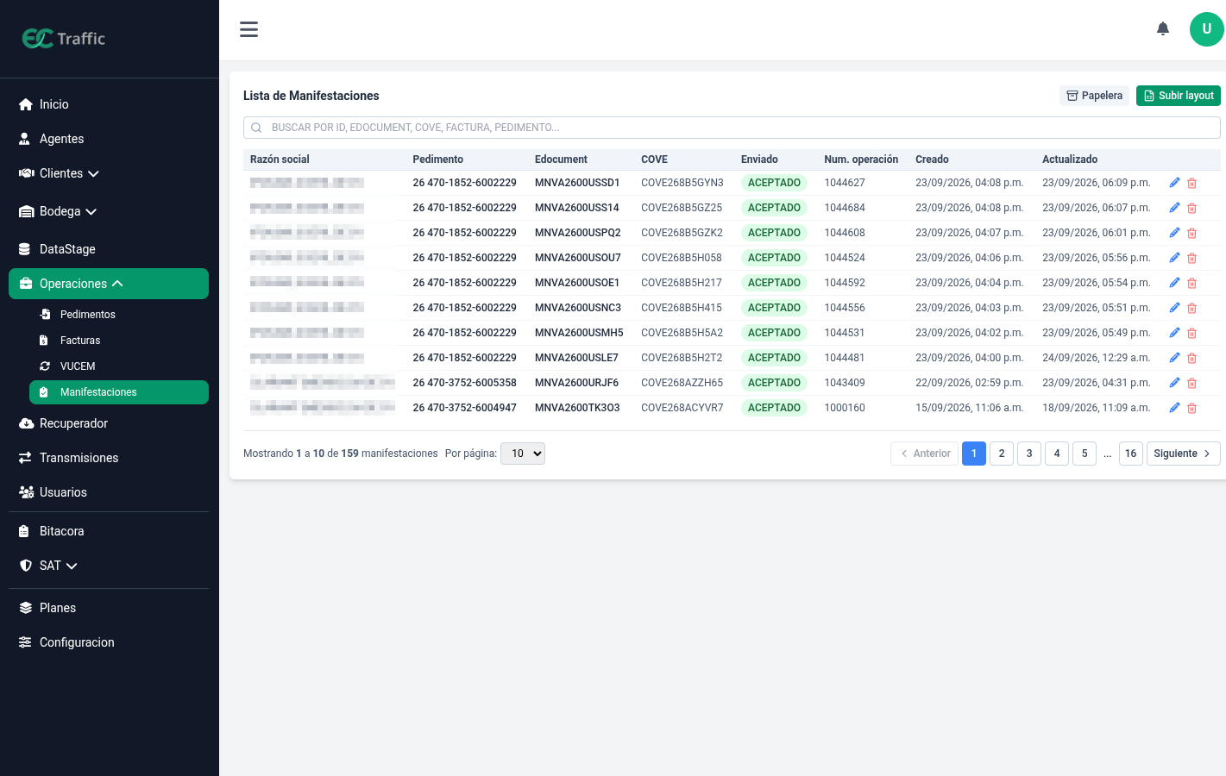Edit the MNVA2600USSD1 row with pencil icon
Screen dimensions: 1226x776
pyautogui.click(x=1174, y=183)
